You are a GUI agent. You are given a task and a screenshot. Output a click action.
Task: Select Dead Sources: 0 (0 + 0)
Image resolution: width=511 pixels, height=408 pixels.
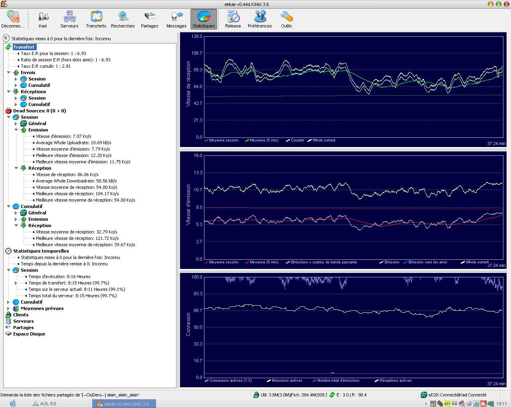click(x=40, y=111)
